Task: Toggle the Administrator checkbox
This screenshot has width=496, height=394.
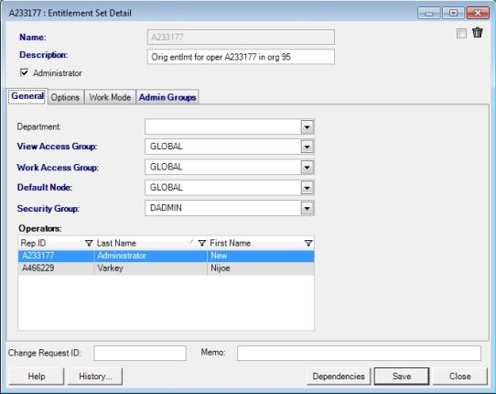Action: click(x=25, y=73)
